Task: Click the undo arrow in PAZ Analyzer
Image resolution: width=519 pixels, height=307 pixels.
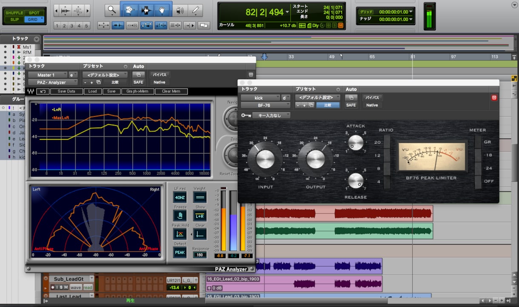Action: [43, 91]
